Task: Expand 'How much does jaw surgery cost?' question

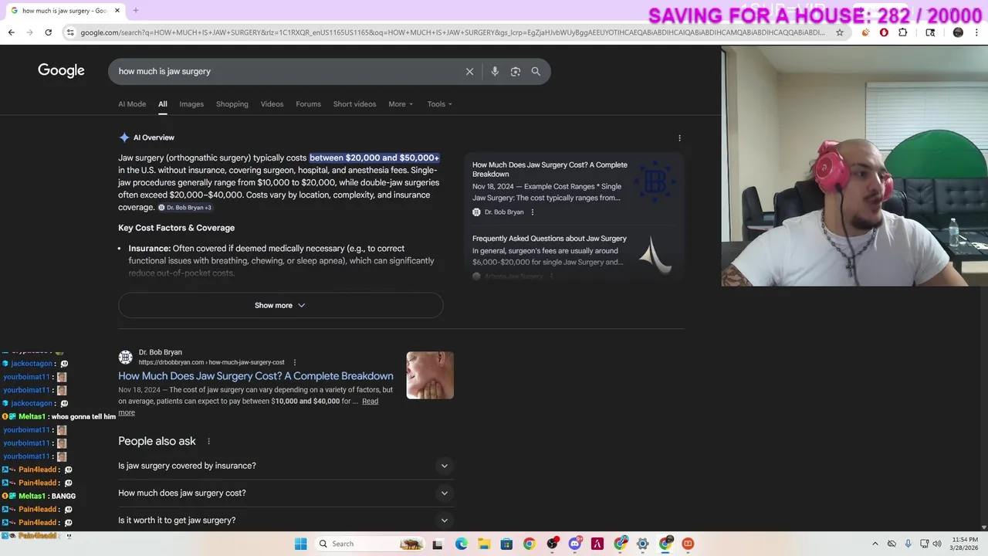Action: coord(285,493)
